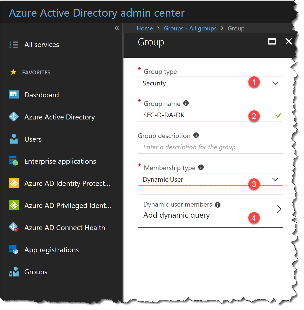
Task: Click the All services list icon
Action: (14, 45)
